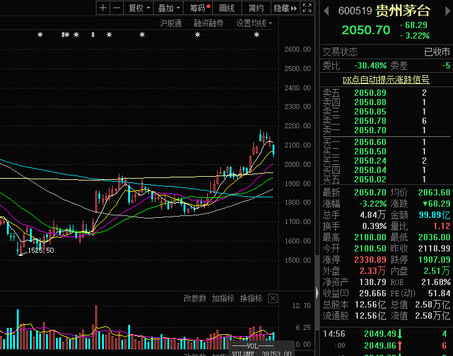Image resolution: width=453 pixels, height=356 pixels.
Task: Go to next stock arrow
Action: (x=448, y=11)
